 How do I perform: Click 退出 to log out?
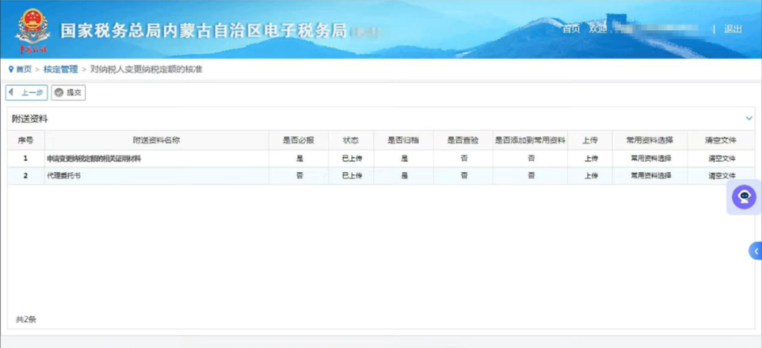click(733, 29)
